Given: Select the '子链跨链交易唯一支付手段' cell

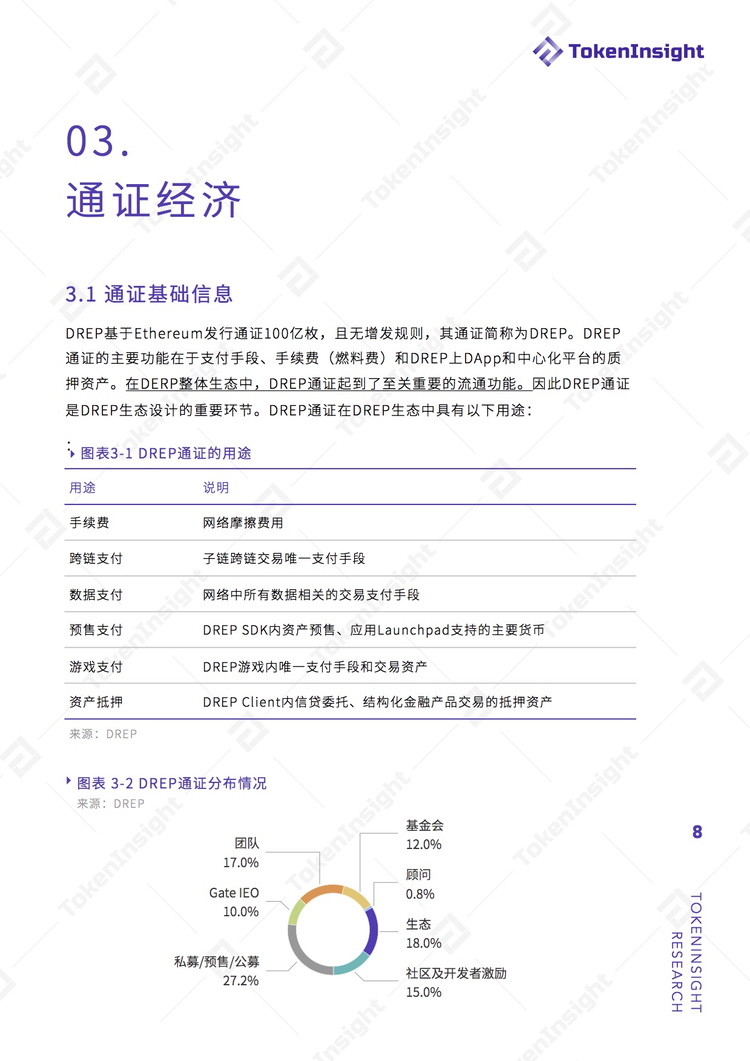Looking at the screenshot, I should click(x=284, y=558).
